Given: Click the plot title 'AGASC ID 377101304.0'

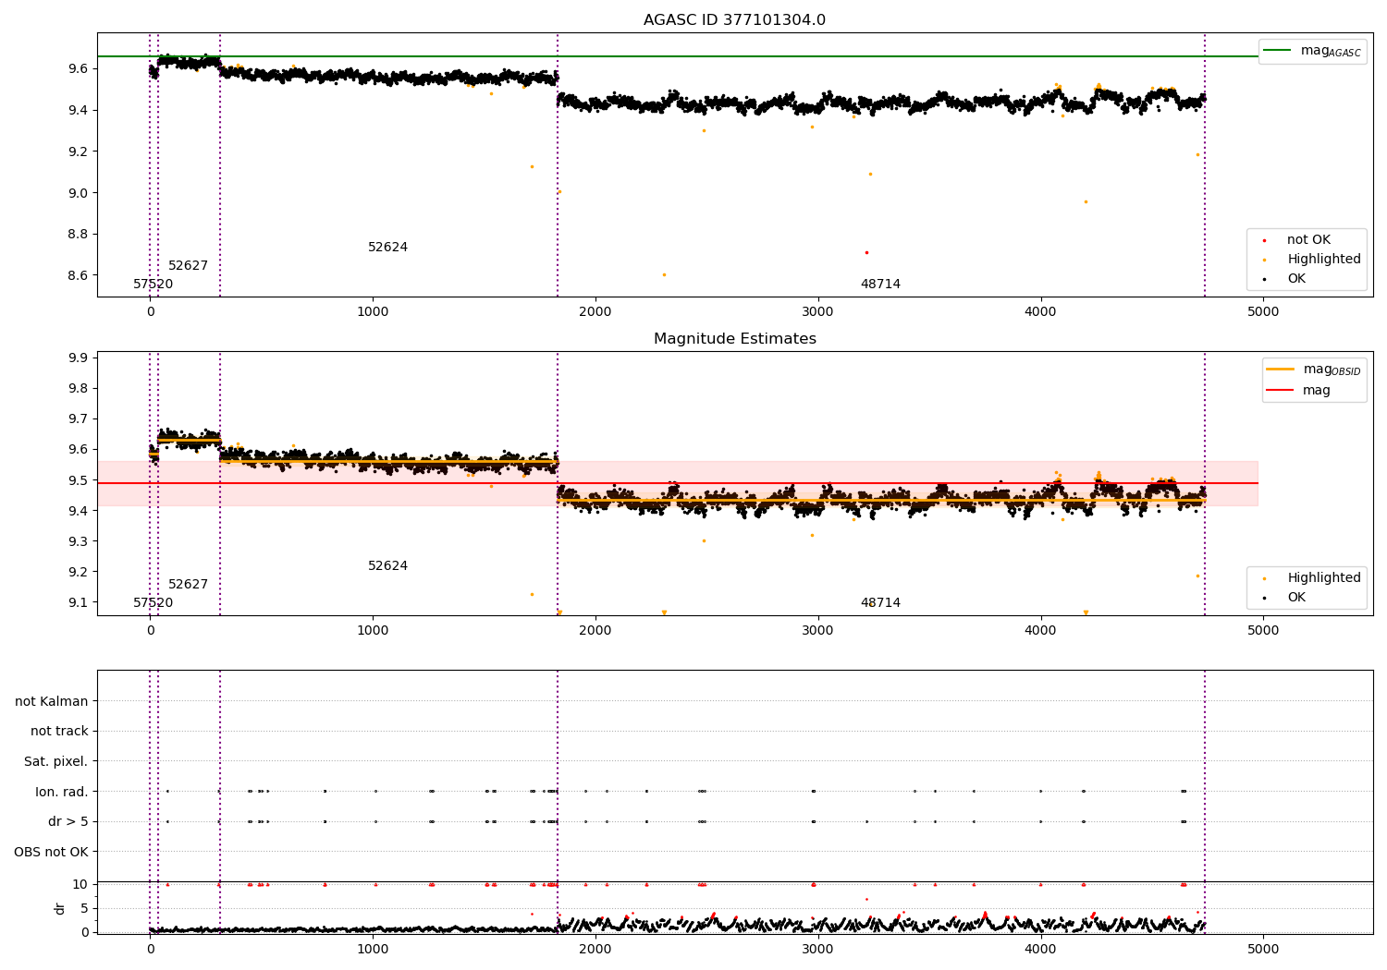Looking at the screenshot, I should [x=734, y=20].
